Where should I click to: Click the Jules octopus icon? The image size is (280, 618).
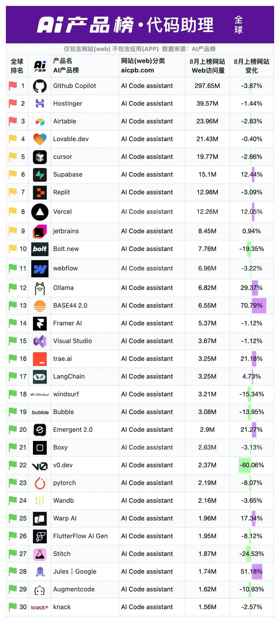tap(40, 572)
